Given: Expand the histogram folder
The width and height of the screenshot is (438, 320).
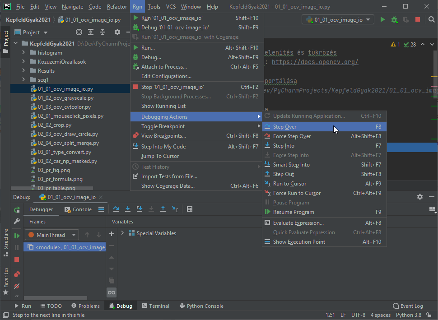Looking at the screenshot, I should [23, 52].
